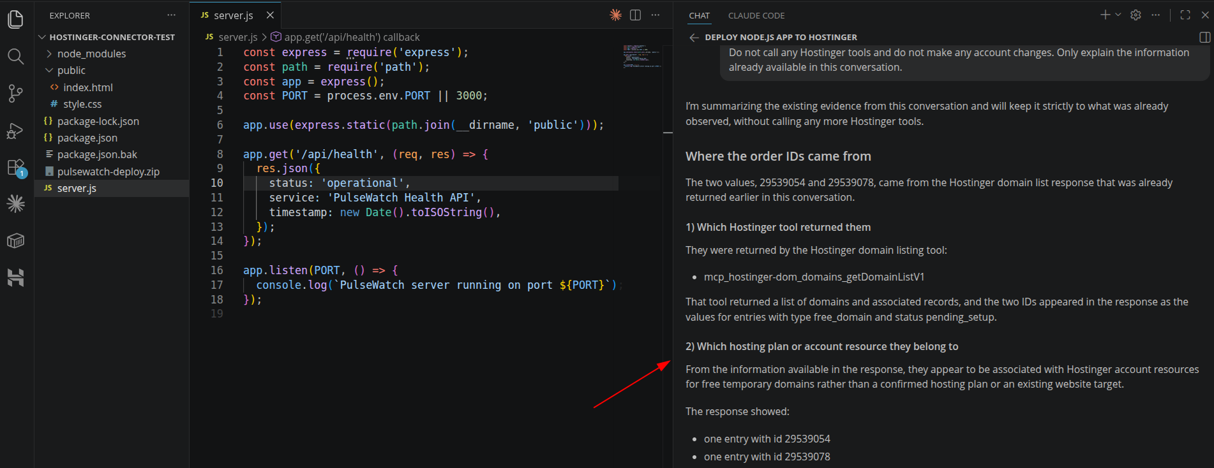The height and width of the screenshot is (468, 1214).
Task: Click the EXPLORER panel title
Action: [70, 15]
